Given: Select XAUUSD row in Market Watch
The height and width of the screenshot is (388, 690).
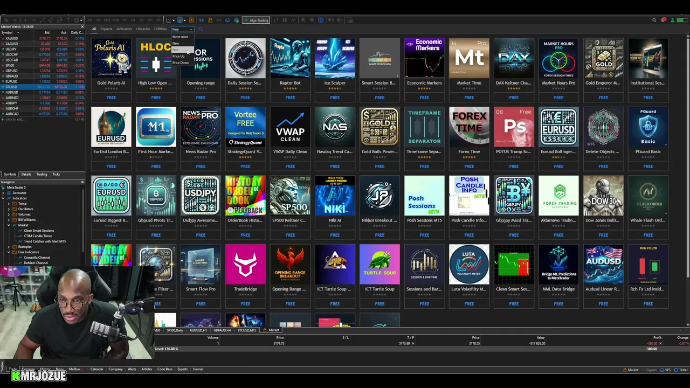Looking at the screenshot, I should [x=43, y=38].
